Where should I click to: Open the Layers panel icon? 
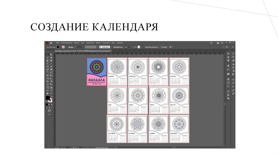click(228, 79)
